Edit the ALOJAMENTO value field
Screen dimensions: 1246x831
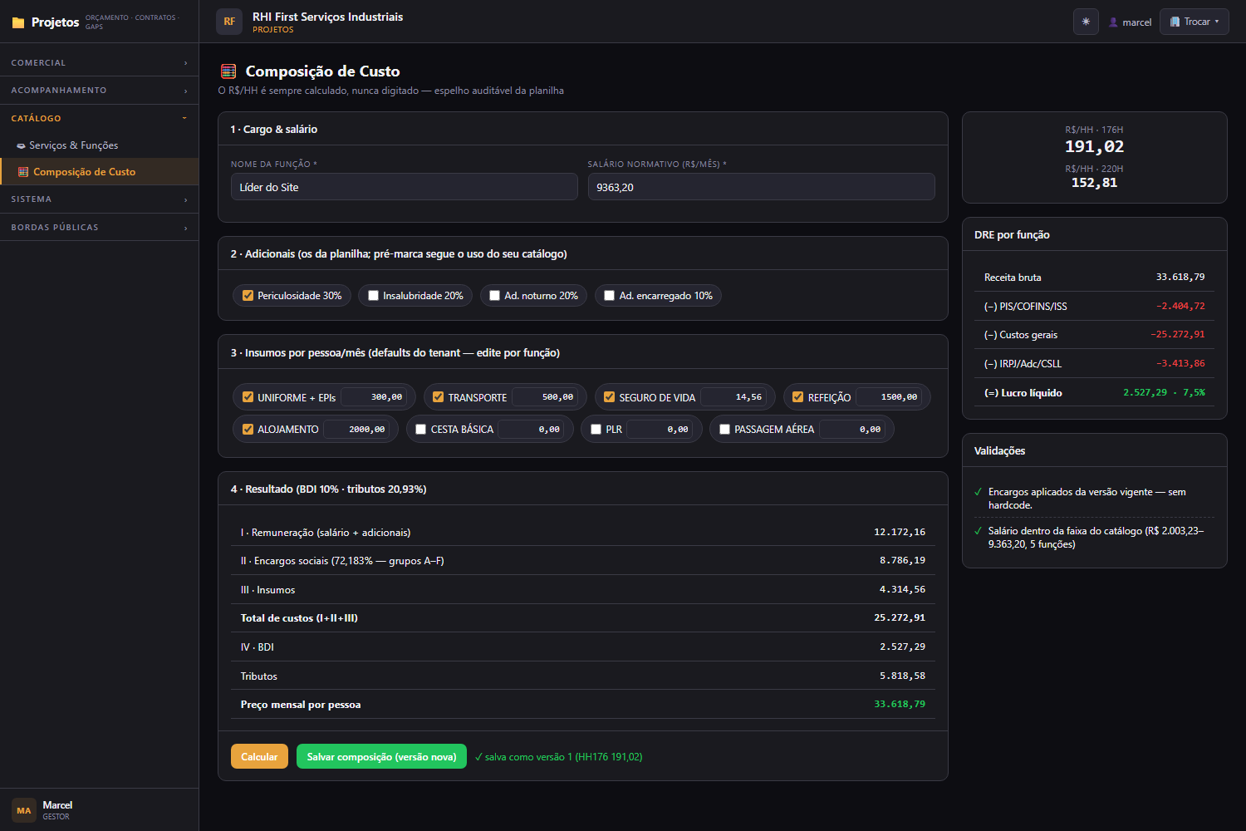[x=358, y=430]
